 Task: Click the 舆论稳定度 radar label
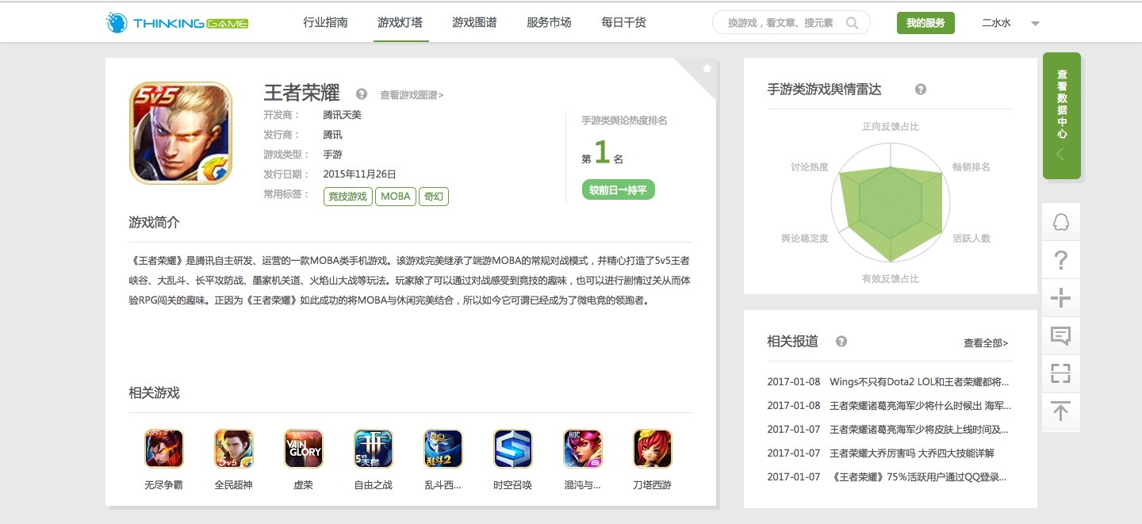tap(805, 239)
